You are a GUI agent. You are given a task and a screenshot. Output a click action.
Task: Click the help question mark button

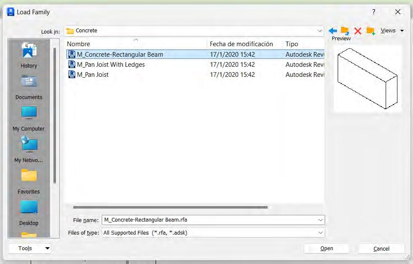(x=374, y=12)
